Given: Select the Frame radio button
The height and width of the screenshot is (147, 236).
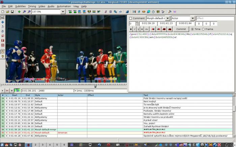Looking at the screenshot, I should click(203, 29).
